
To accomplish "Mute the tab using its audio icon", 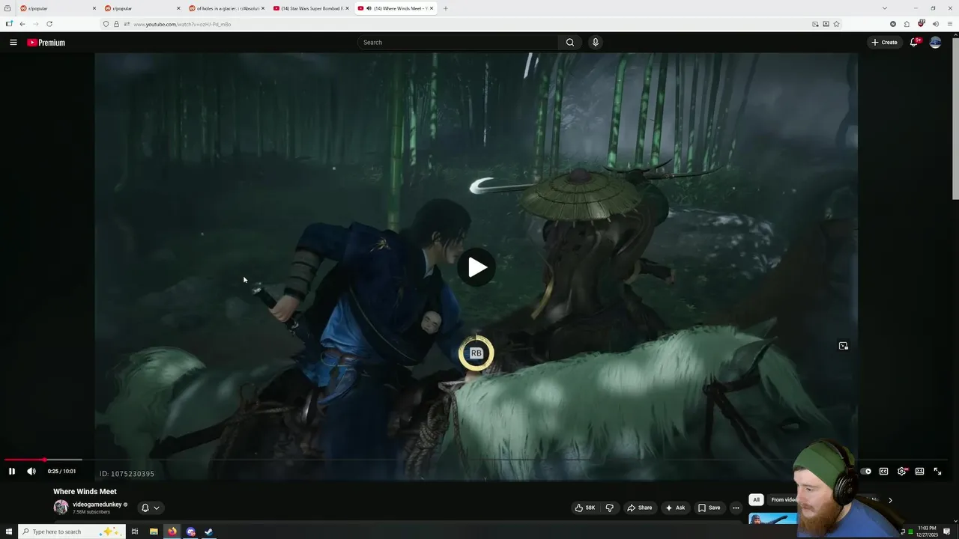I will tap(369, 8).
